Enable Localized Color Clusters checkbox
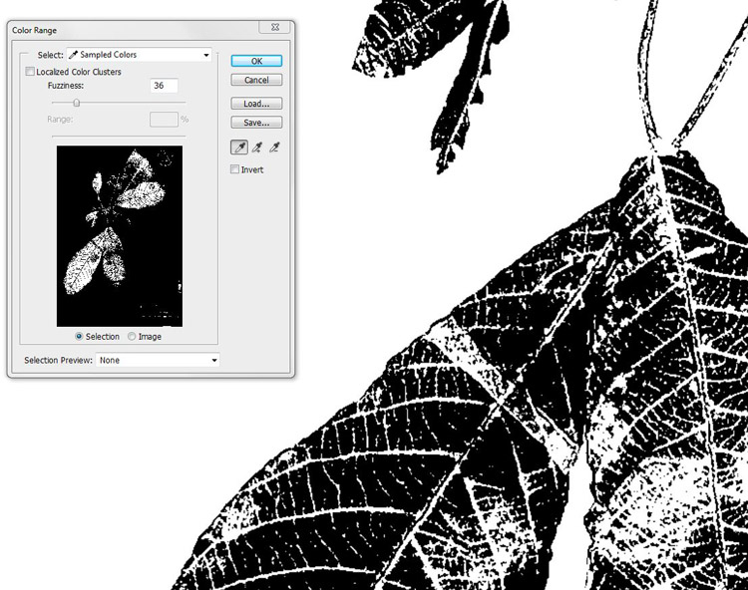The image size is (748, 590). pyautogui.click(x=30, y=72)
